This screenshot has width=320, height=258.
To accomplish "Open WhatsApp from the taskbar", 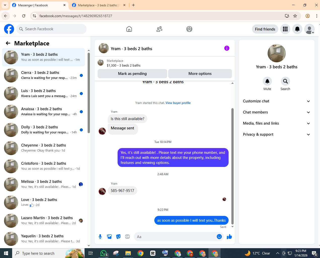I will click(103, 253).
